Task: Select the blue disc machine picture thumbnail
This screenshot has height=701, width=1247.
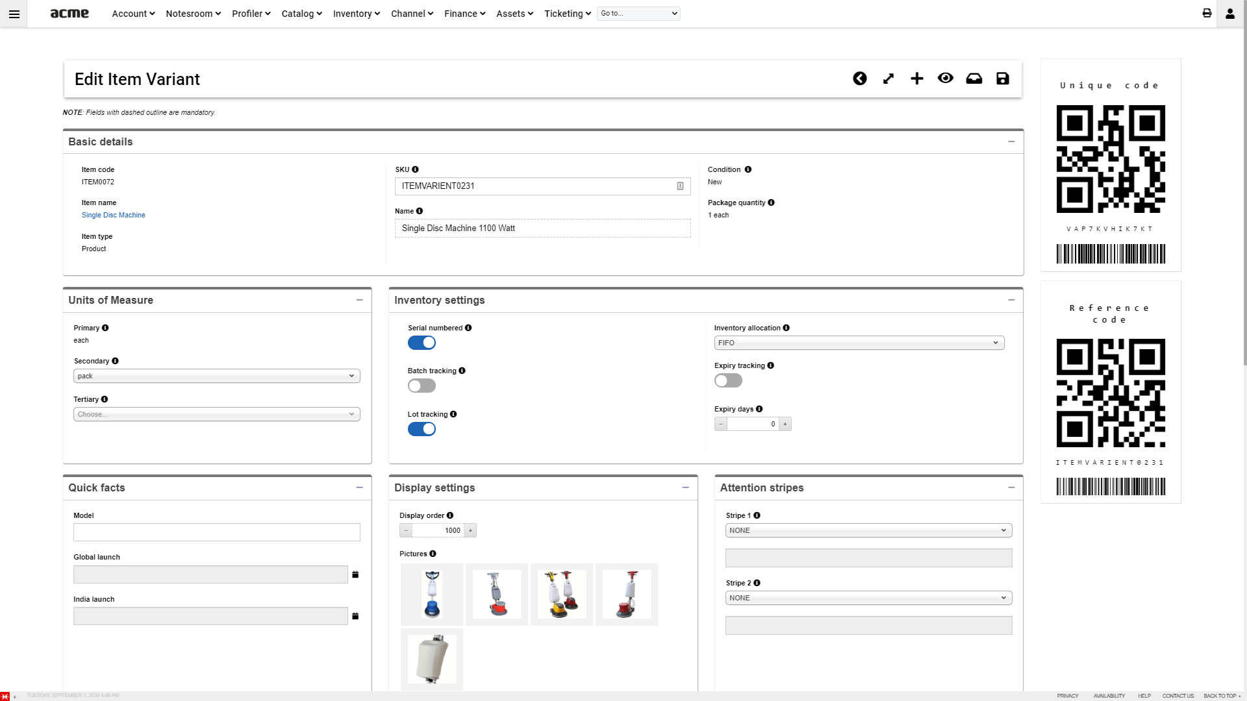Action: [x=432, y=595]
